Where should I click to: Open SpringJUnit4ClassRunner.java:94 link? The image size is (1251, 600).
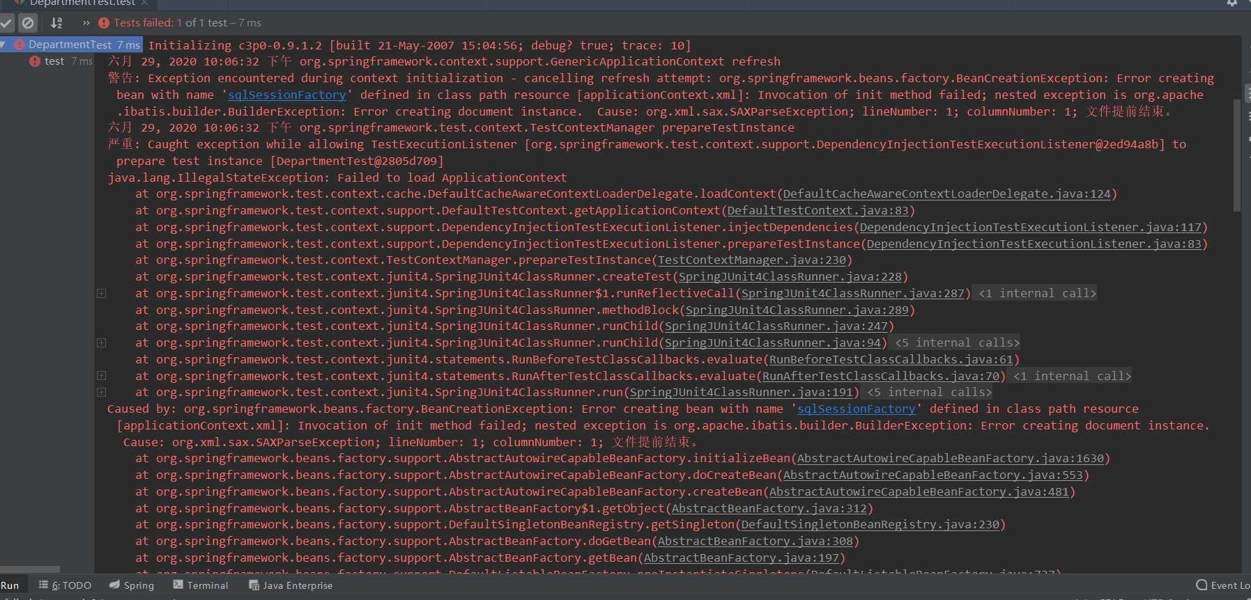772,342
